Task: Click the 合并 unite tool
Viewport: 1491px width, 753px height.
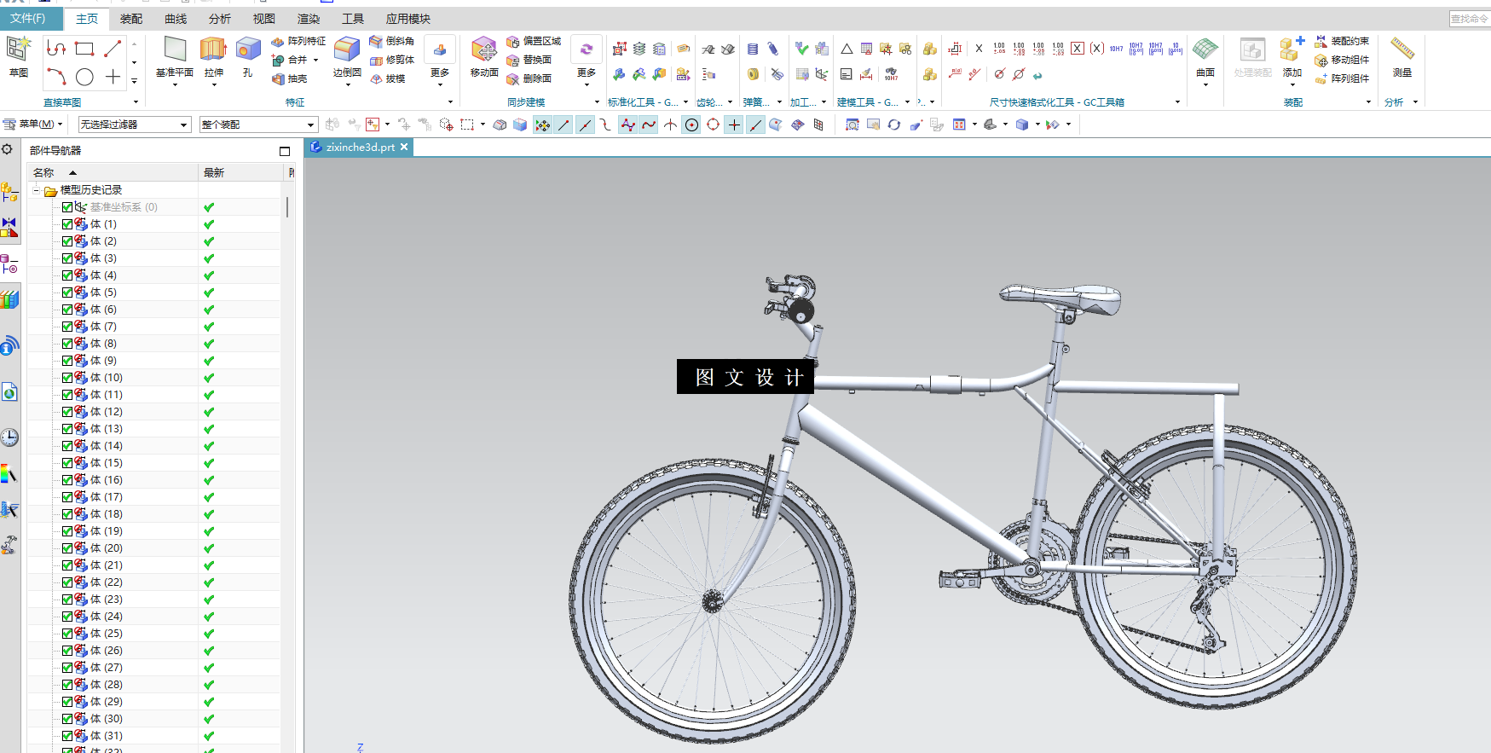Action: pyautogui.click(x=290, y=60)
